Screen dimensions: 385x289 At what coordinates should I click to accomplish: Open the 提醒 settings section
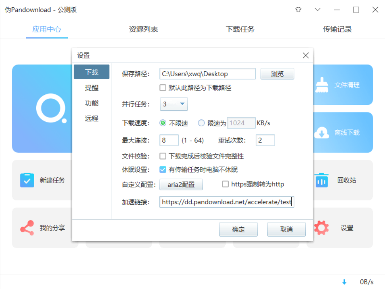click(x=92, y=88)
